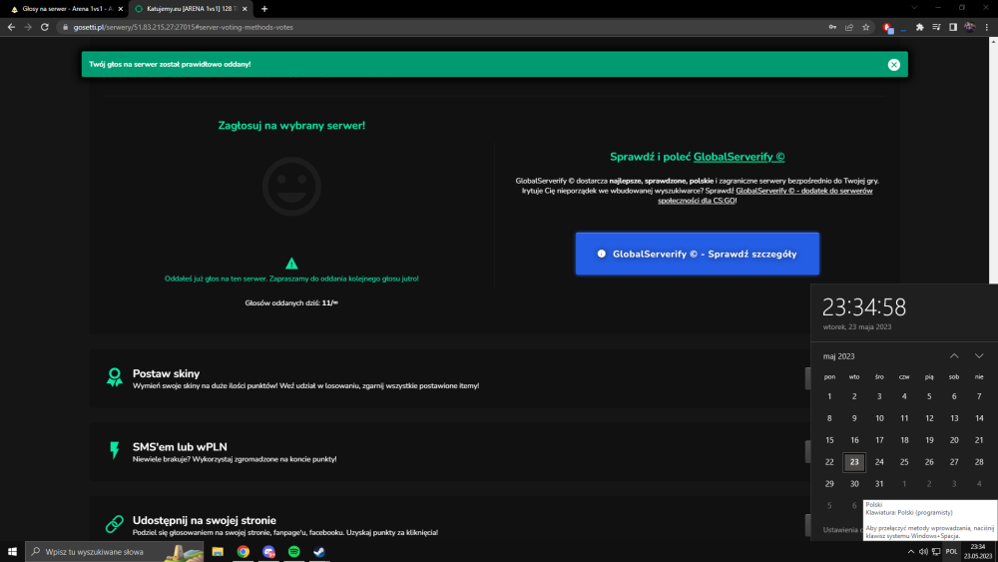Open SMS'em lub wPLN section heading
This screenshot has width=998, height=562.
180,447
